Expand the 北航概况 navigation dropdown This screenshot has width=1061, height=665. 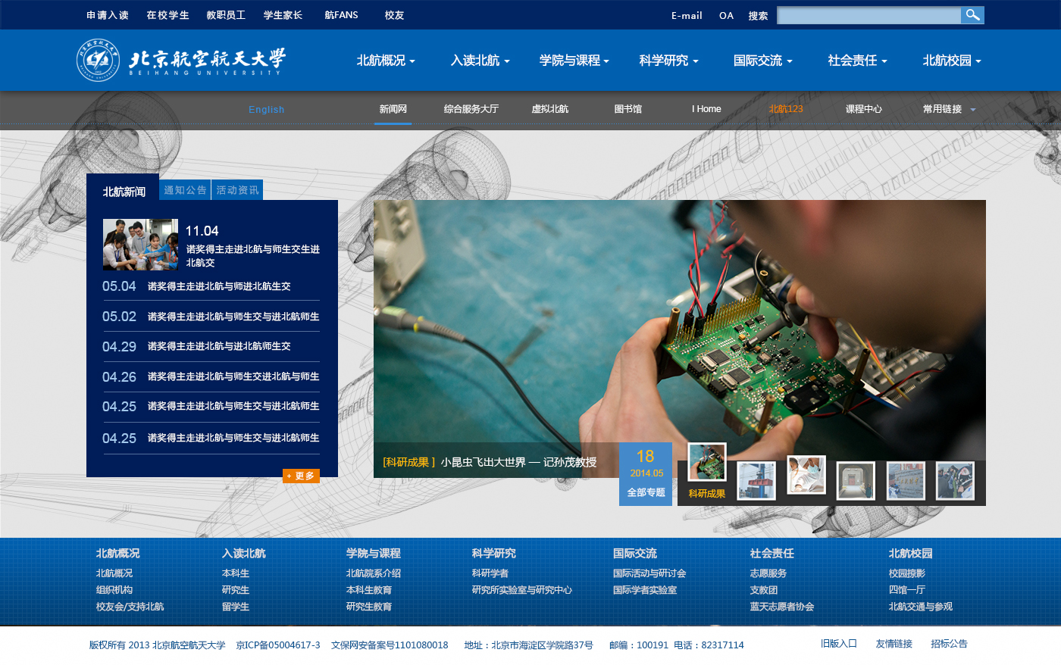[386, 61]
